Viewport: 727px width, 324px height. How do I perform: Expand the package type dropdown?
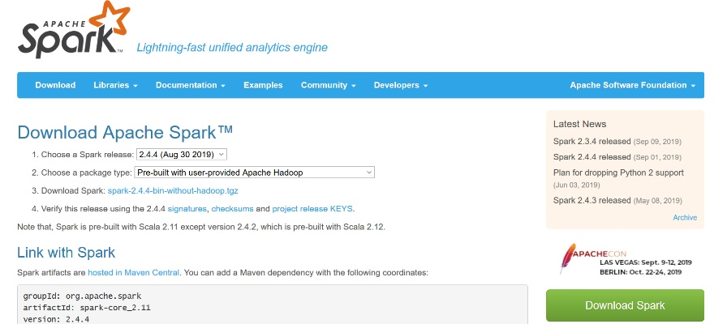(x=255, y=173)
